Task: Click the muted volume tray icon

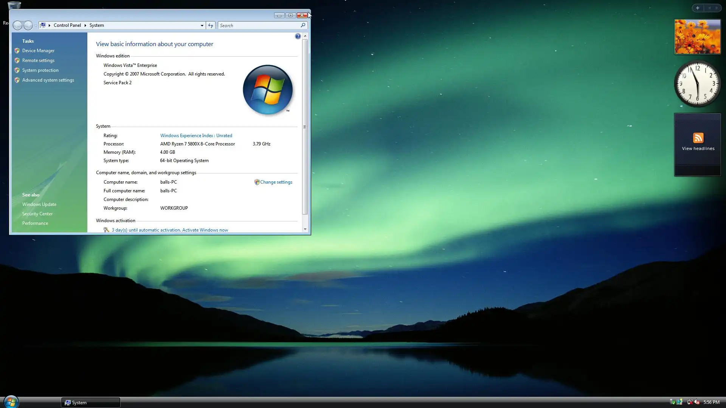Action: [x=697, y=402]
